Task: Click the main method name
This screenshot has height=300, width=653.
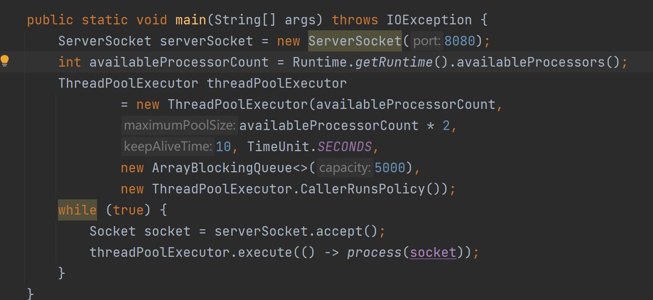Action: tap(191, 20)
